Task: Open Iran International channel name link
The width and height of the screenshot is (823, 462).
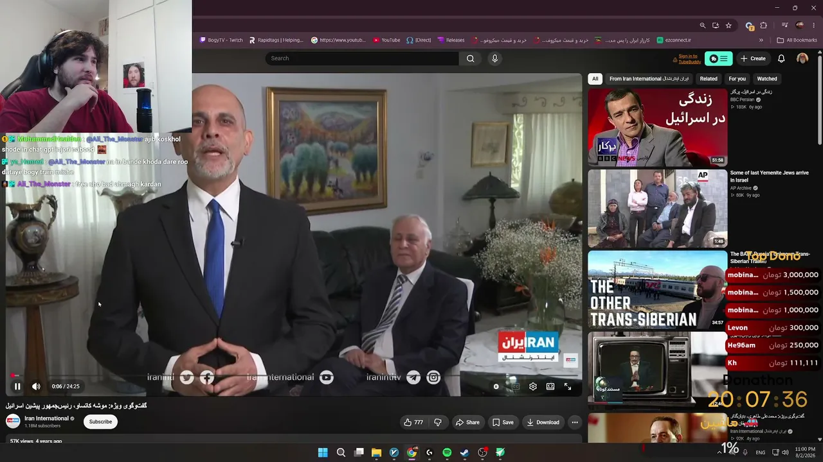Action: 46,418
